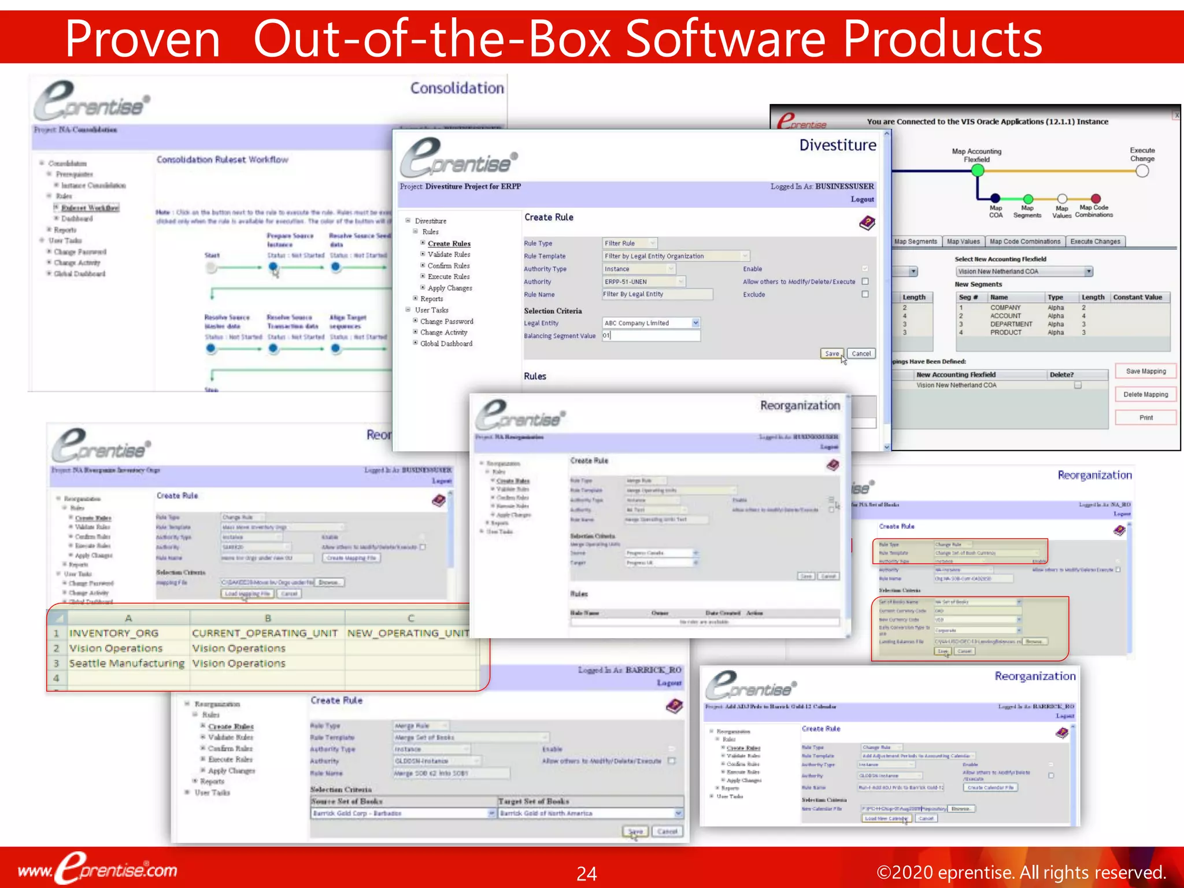Viewport: 1184px width, 888px height.
Task: Click the Execute Change circle node
Action: coord(1142,171)
